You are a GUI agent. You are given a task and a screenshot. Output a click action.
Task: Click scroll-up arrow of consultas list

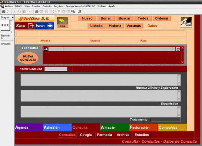coord(183,48)
